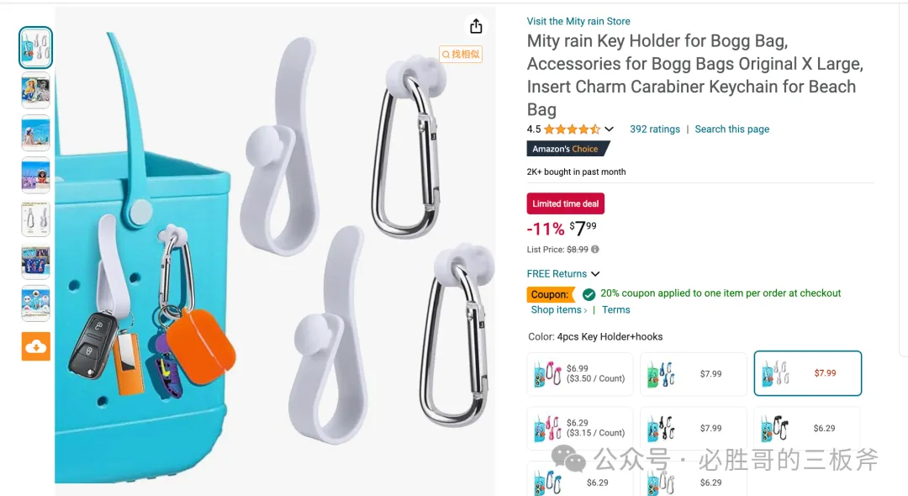
Task: Choose the black $6.29 color variant
Action: coord(806,428)
